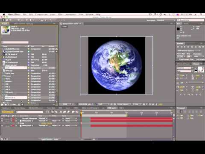The height and width of the screenshot is (154, 205).
Task: Open RAM Preview Options dropdown
Action: (x=189, y=50)
